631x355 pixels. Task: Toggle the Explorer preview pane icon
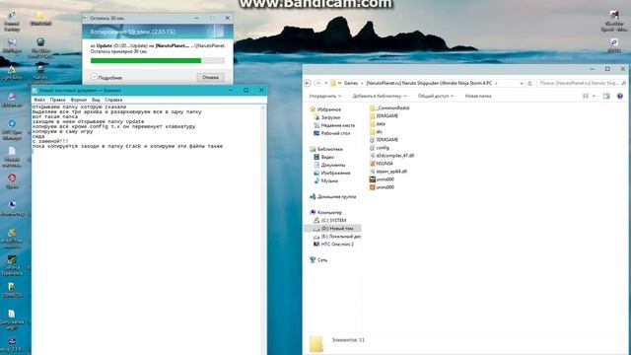(606, 97)
